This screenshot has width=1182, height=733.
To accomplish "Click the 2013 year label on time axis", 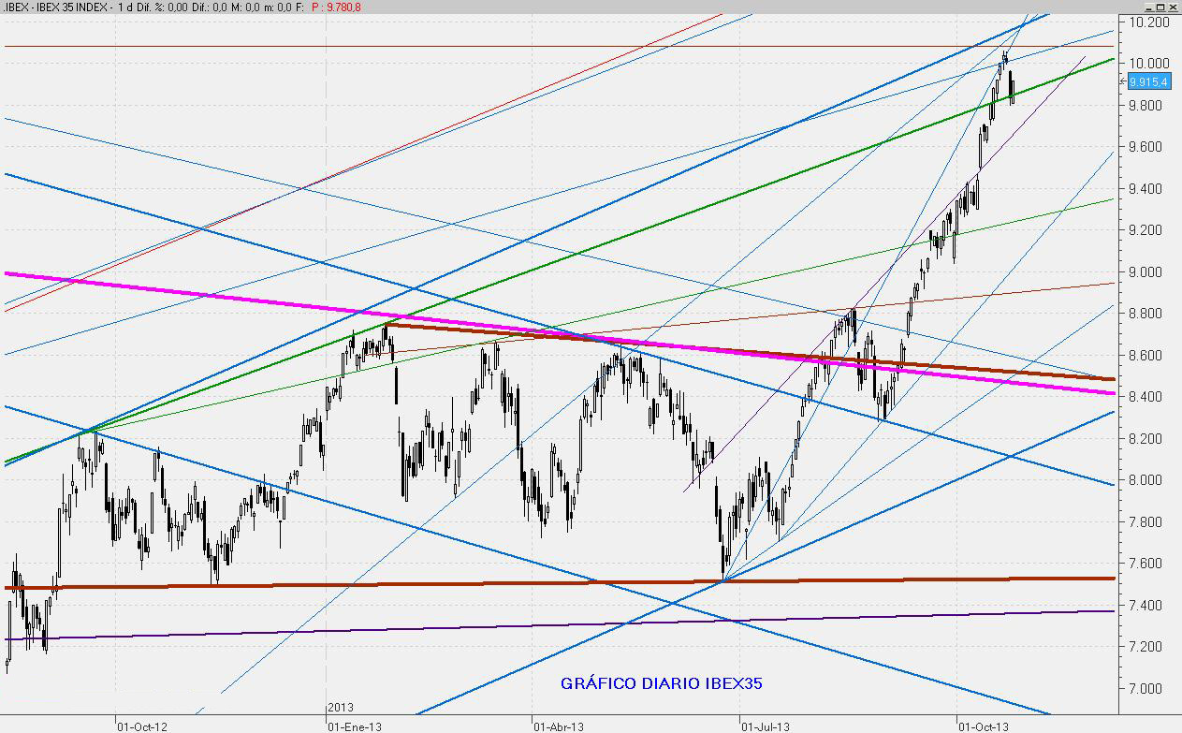I will point(341,708).
